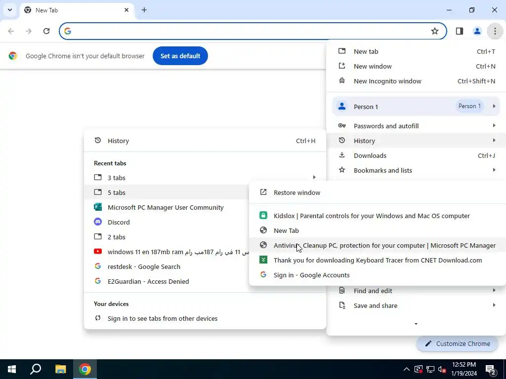Show hidden system tray icons
This screenshot has width=506, height=379.
(x=407, y=369)
